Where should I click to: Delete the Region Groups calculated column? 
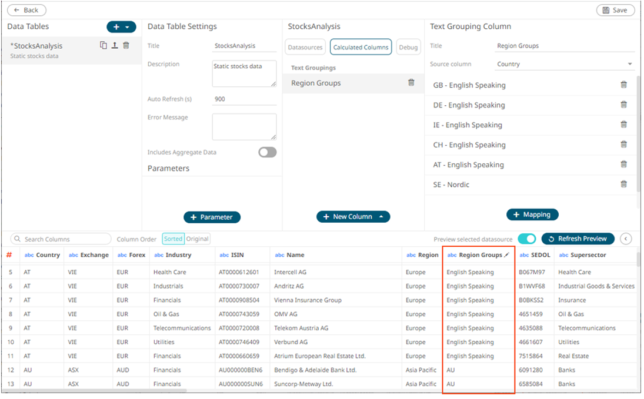pyautogui.click(x=411, y=83)
